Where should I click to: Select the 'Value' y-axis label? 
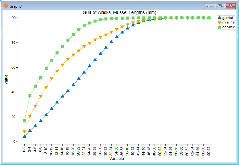[x=6, y=79]
